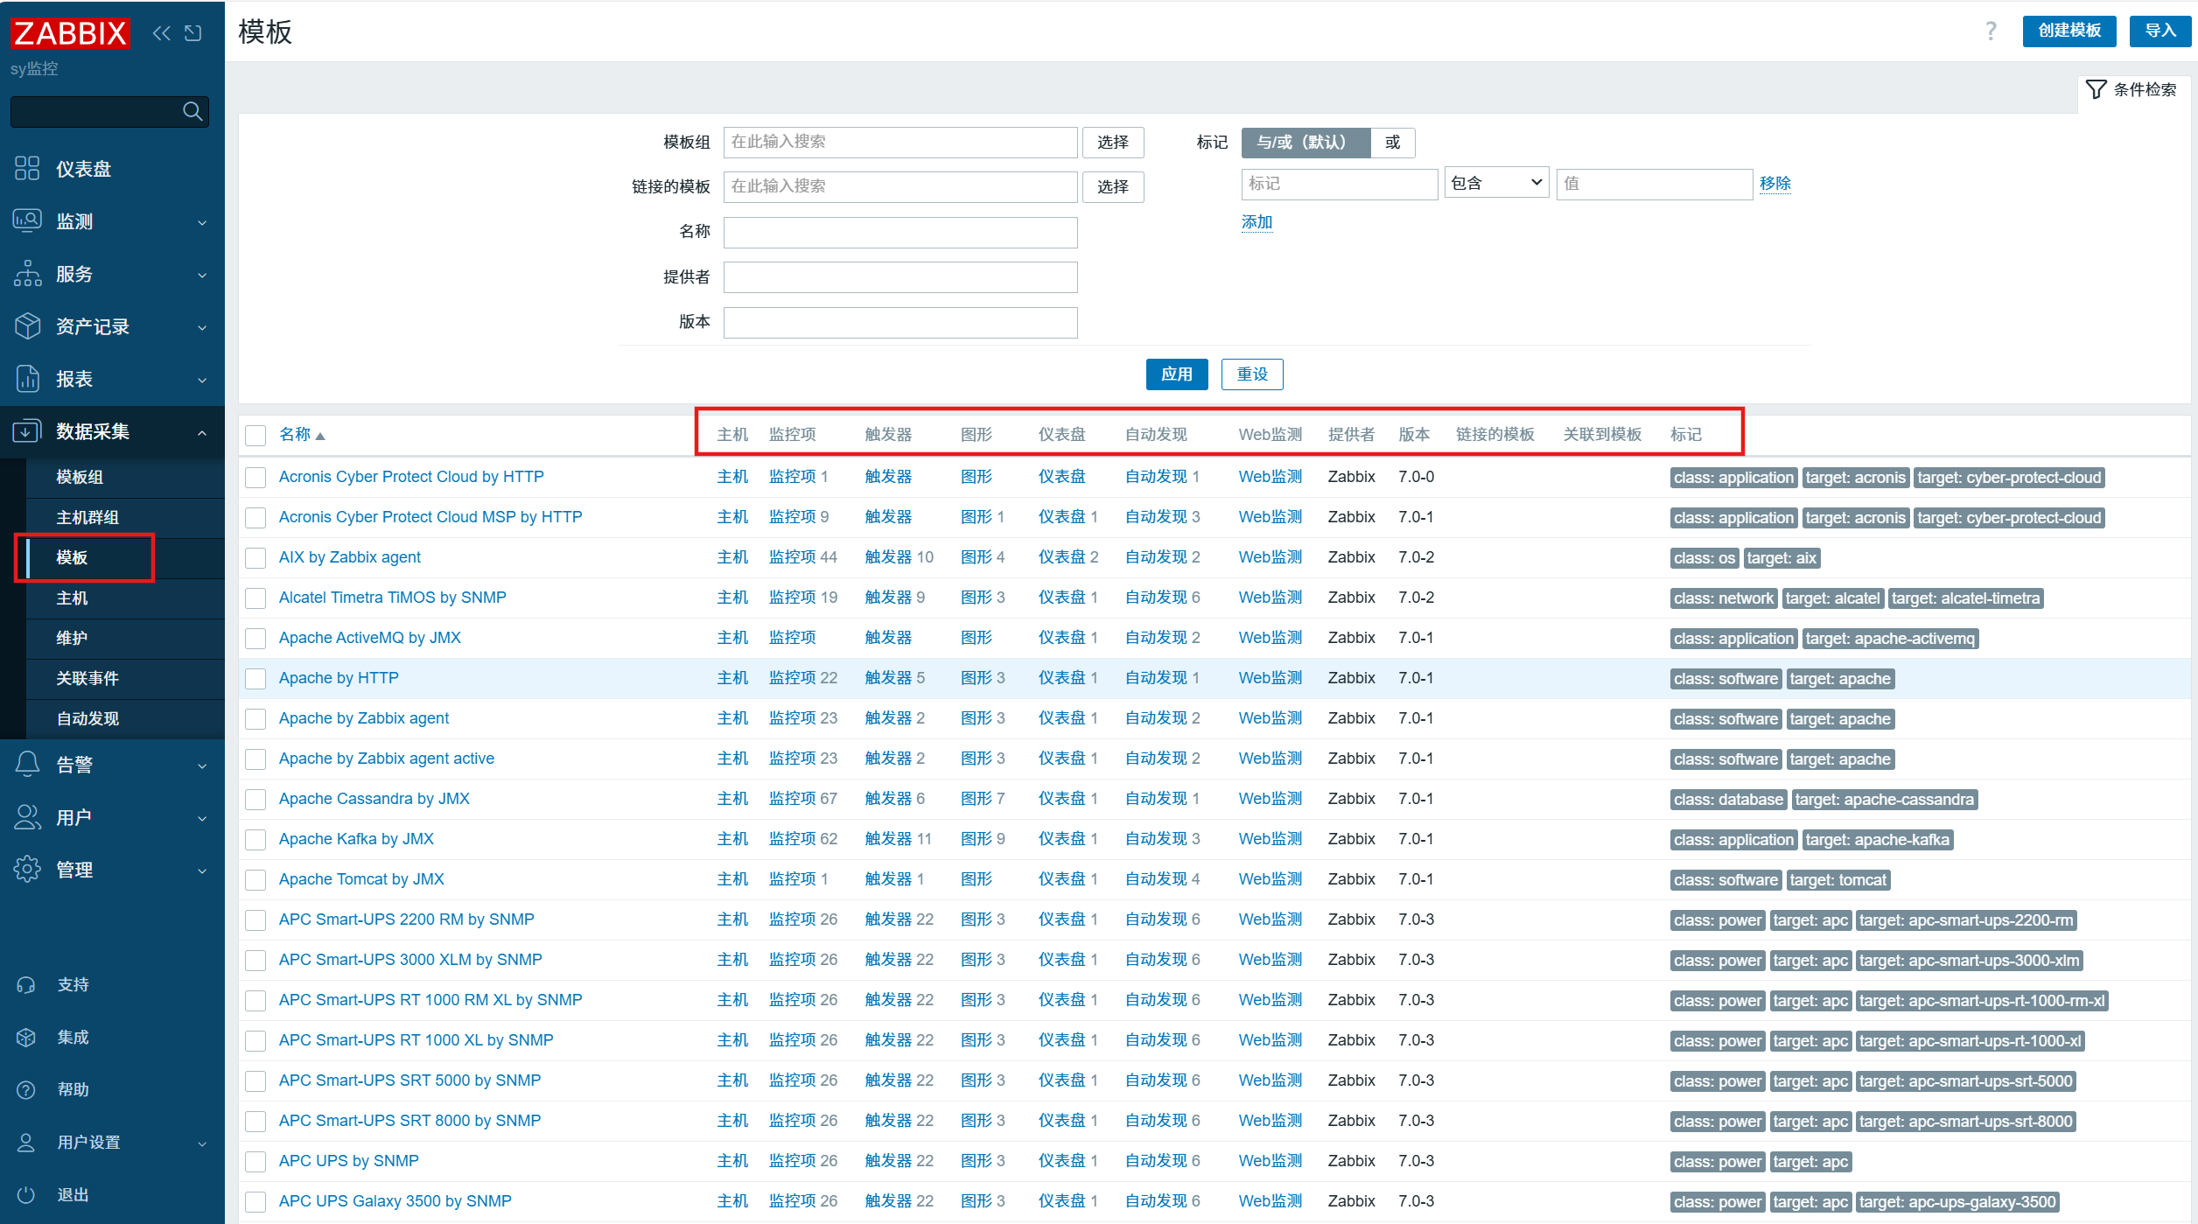Open 模板组 submenu item
2198x1224 pixels.
pos(80,477)
